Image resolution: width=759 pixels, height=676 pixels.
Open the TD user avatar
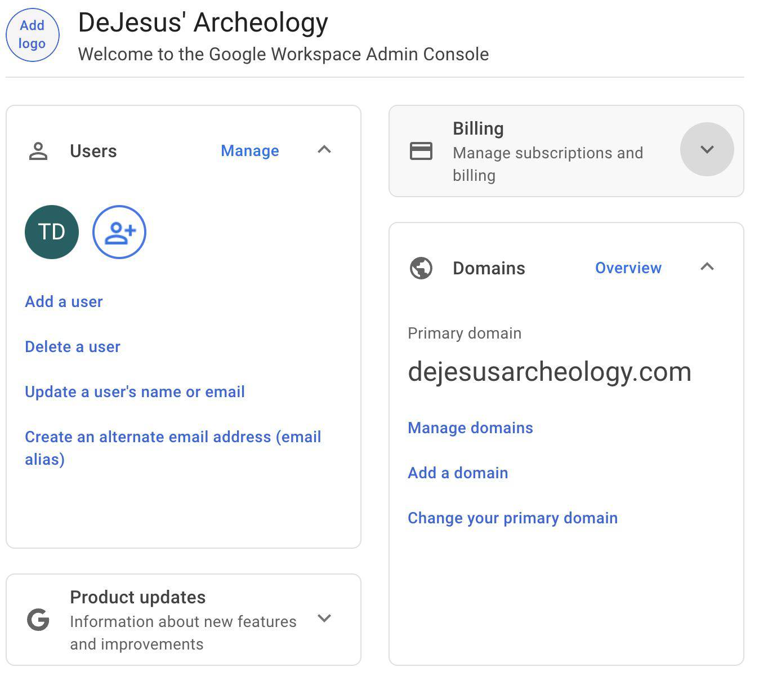(x=52, y=232)
